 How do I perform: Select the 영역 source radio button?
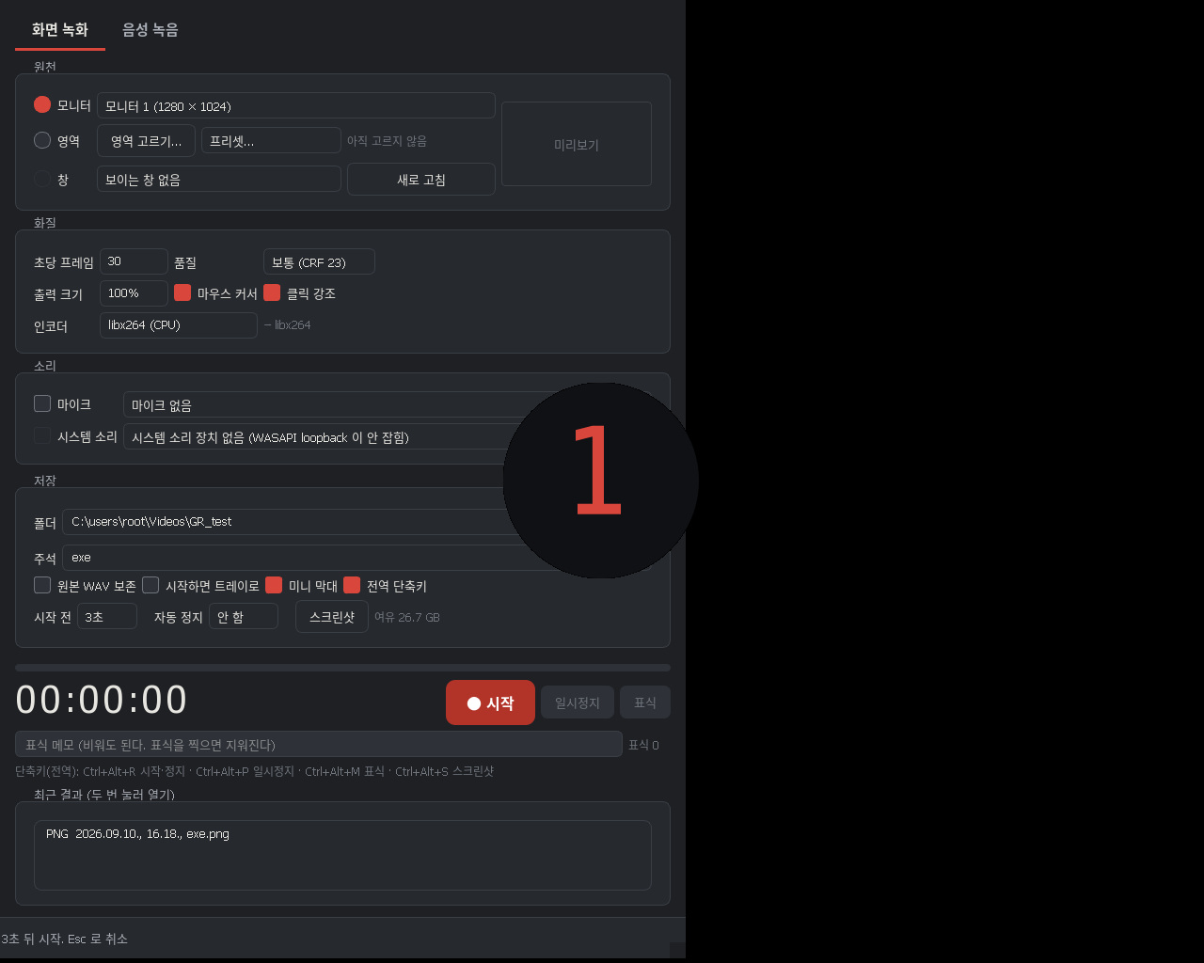pyautogui.click(x=42, y=140)
